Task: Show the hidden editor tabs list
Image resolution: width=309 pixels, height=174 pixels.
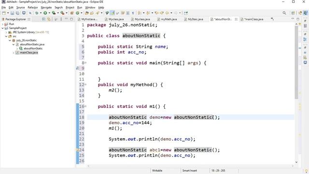Action: (x=272, y=19)
